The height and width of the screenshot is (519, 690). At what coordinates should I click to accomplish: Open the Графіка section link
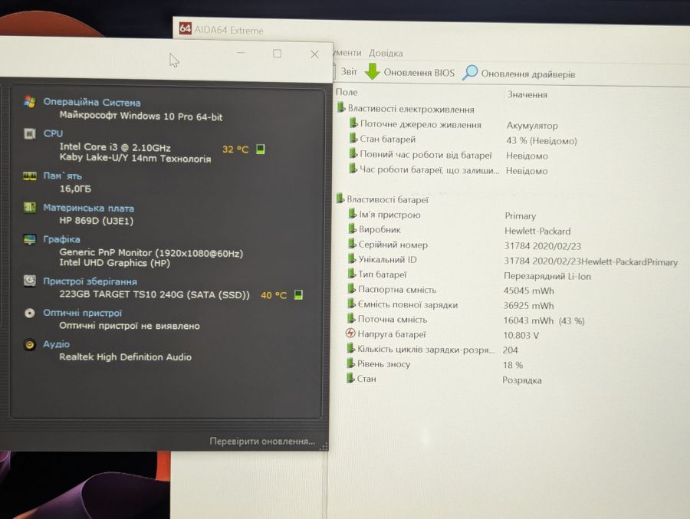point(61,239)
